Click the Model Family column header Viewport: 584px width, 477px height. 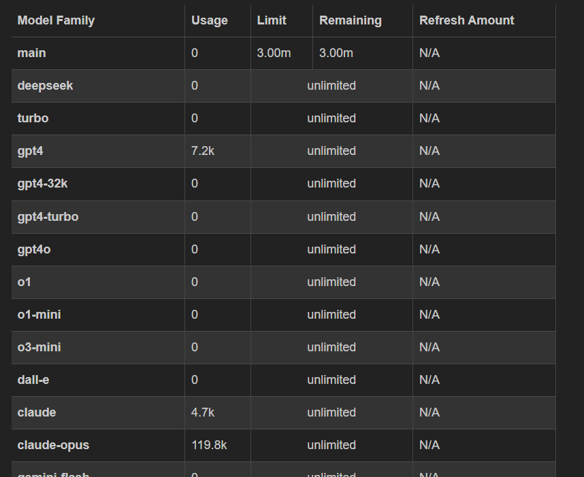56,20
